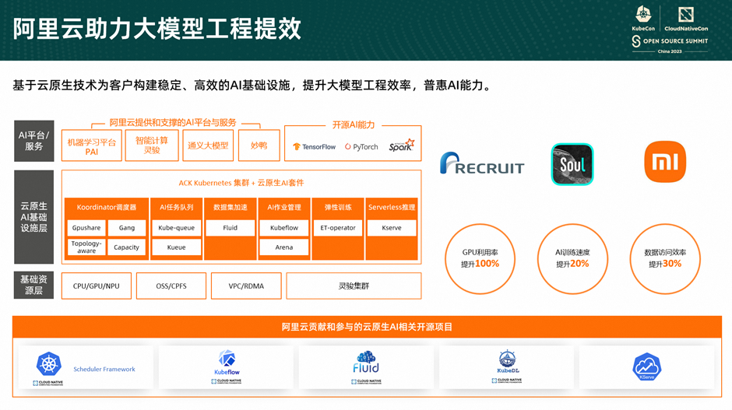Image resolution: width=732 pixels, height=410 pixels.
Task: Click the Fluid project logo
Action: coord(366,362)
